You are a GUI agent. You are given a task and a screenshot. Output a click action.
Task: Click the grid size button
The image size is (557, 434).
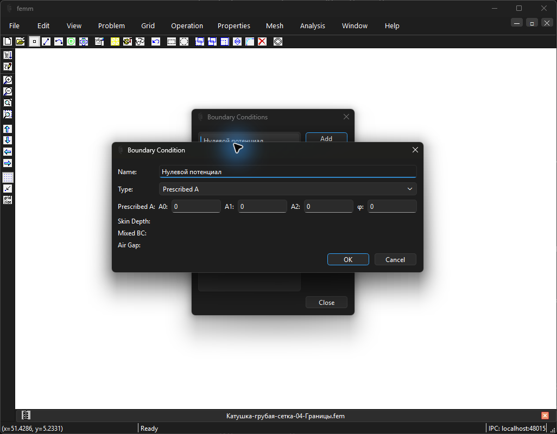(x=8, y=200)
